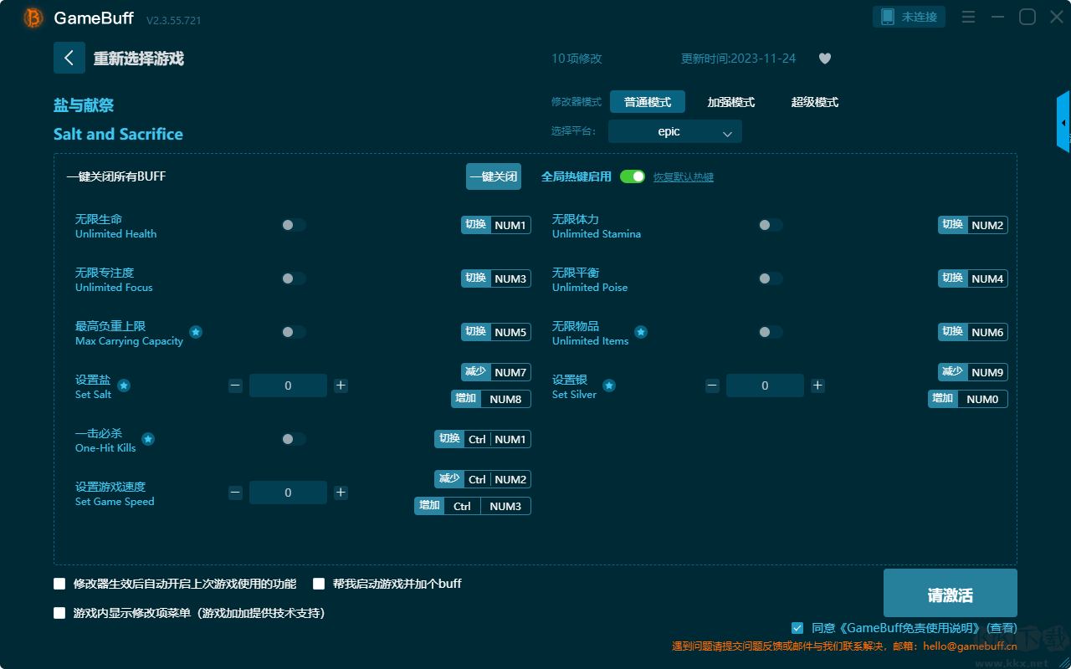This screenshot has width=1071, height=669.
Task: Check auto-enable last used features checkbox
Action: (59, 584)
